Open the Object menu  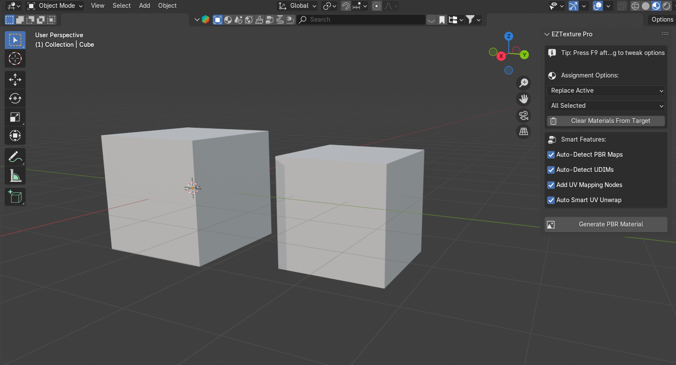click(167, 6)
